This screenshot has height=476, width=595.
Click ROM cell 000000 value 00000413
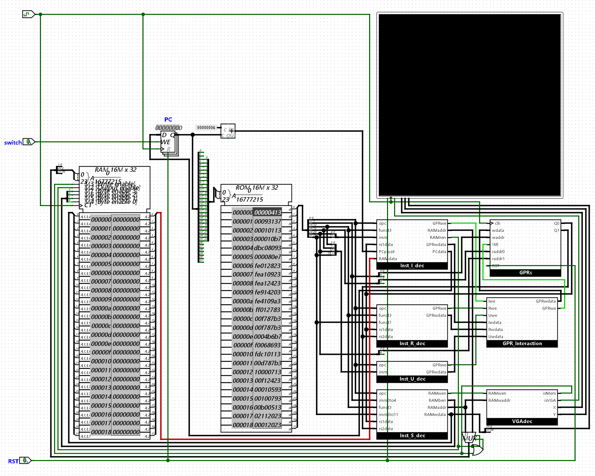coord(268,212)
